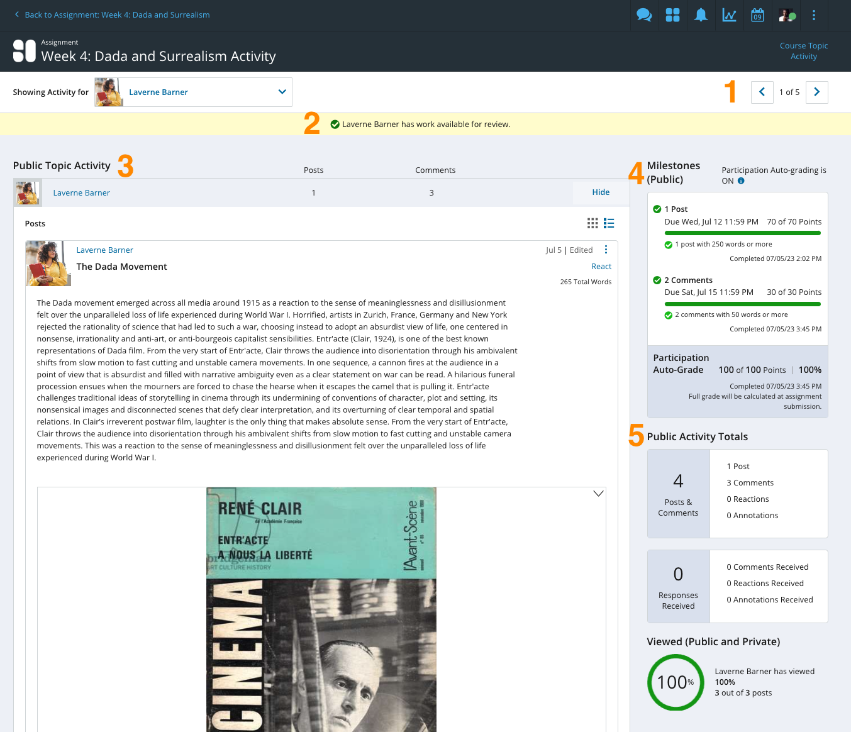The image size is (851, 732).
Task: View notifications via the bell icon
Action: 701,14
